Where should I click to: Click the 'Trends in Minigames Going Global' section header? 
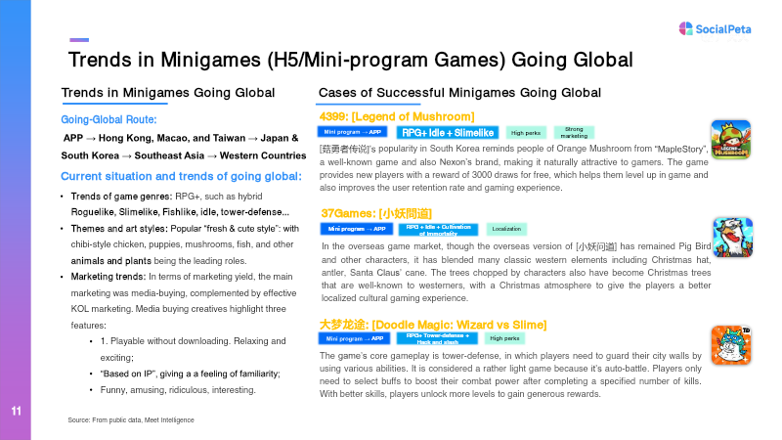point(168,93)
